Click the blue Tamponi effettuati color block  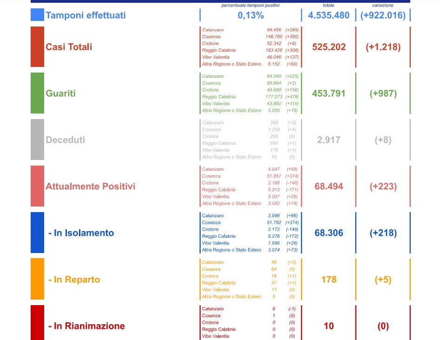[37, 14]
